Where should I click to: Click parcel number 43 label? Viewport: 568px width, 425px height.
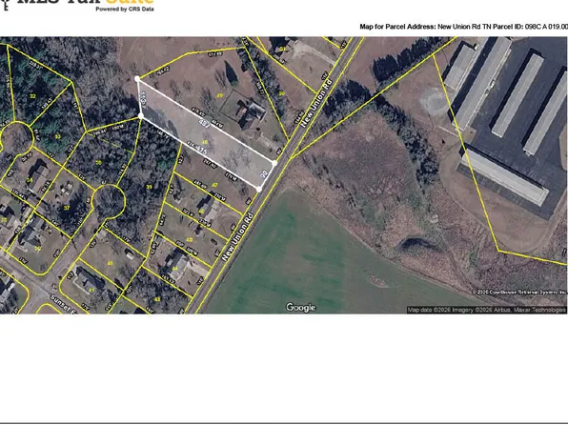point(157,299)
